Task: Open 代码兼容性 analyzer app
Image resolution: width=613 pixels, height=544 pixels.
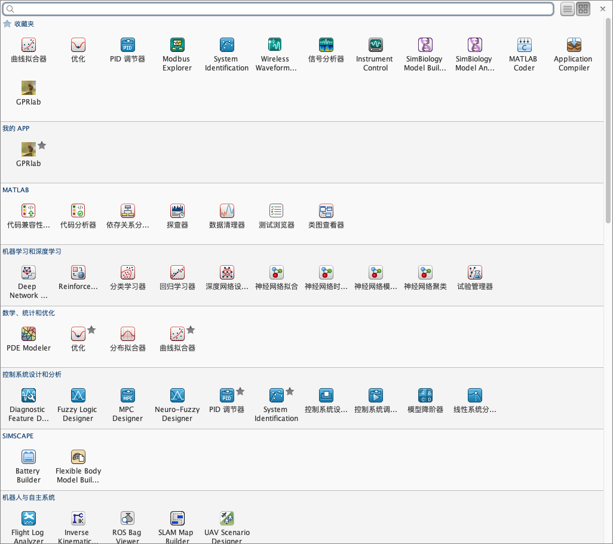Action: (x=29, y=217)
